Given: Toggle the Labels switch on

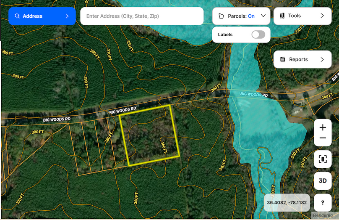Looking at the screenshot, I should 258,34.
